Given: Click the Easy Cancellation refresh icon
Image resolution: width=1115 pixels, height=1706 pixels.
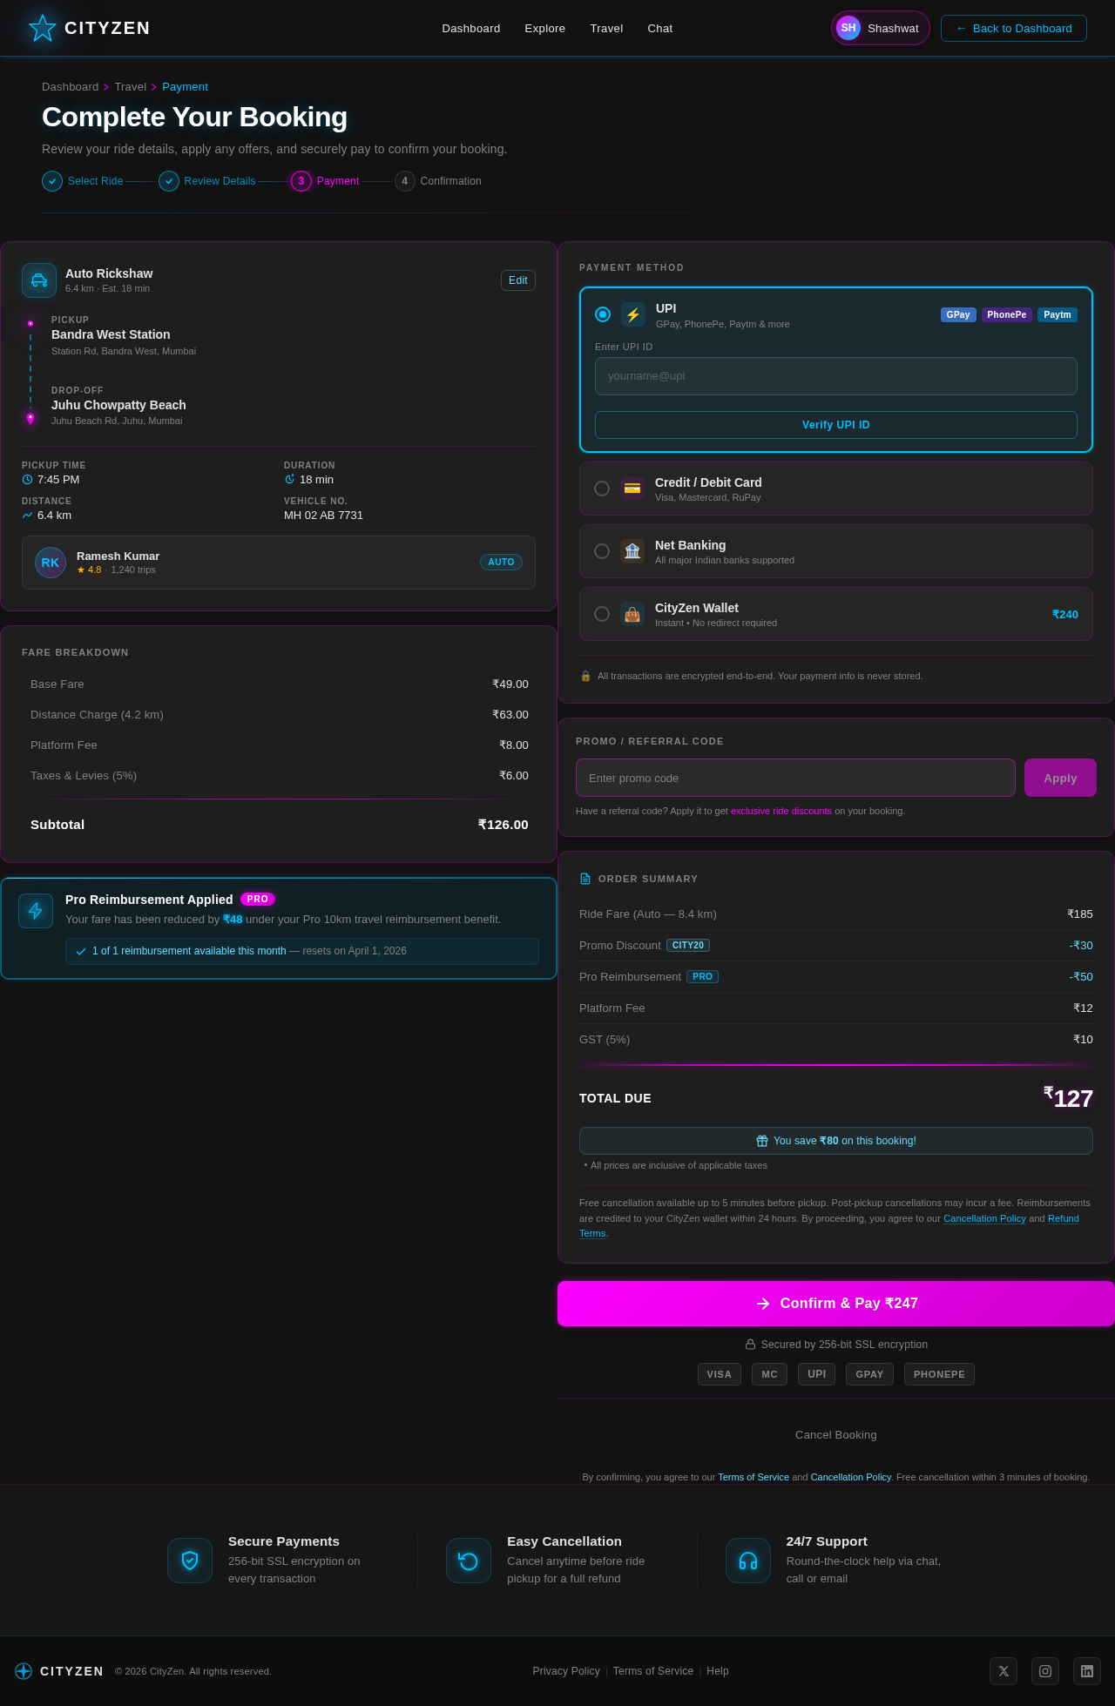Looking at the screenshot, I should (469, 1561).
